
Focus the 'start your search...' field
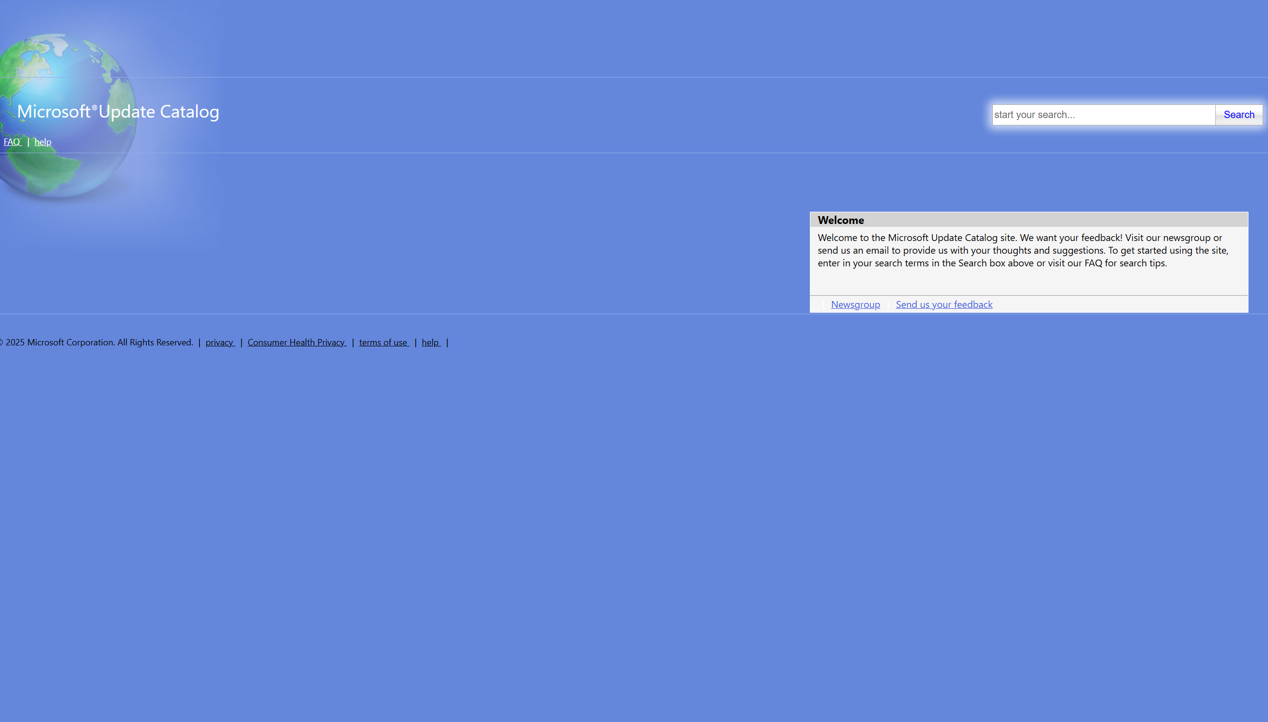coord(1103,115)
